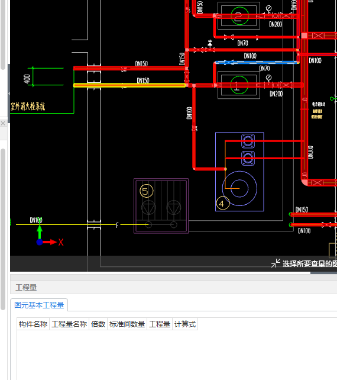Screen dimensions: 337x380
Task: Click the canvas horizontal scrollbar thumb
Action: pyautogui.click(x=323, y=273)
